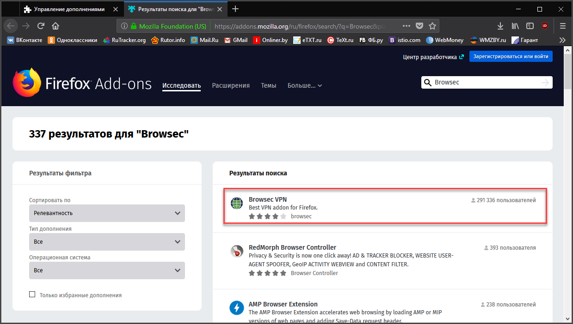The width and height of the screenshot is (573, 324).
Task: Open the eTXT.ru bookmark
Action: pos(307,40)
